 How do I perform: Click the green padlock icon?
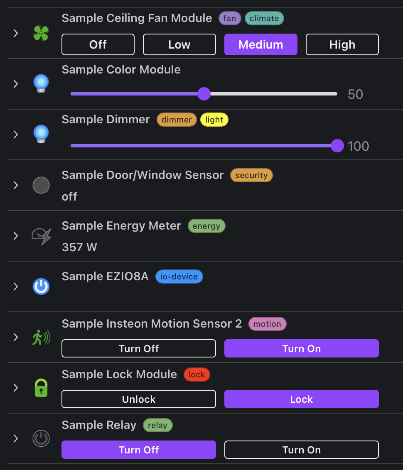pyautogui.click(x=41, y=388)
